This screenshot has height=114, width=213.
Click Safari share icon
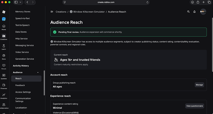(x=198, y=2)
